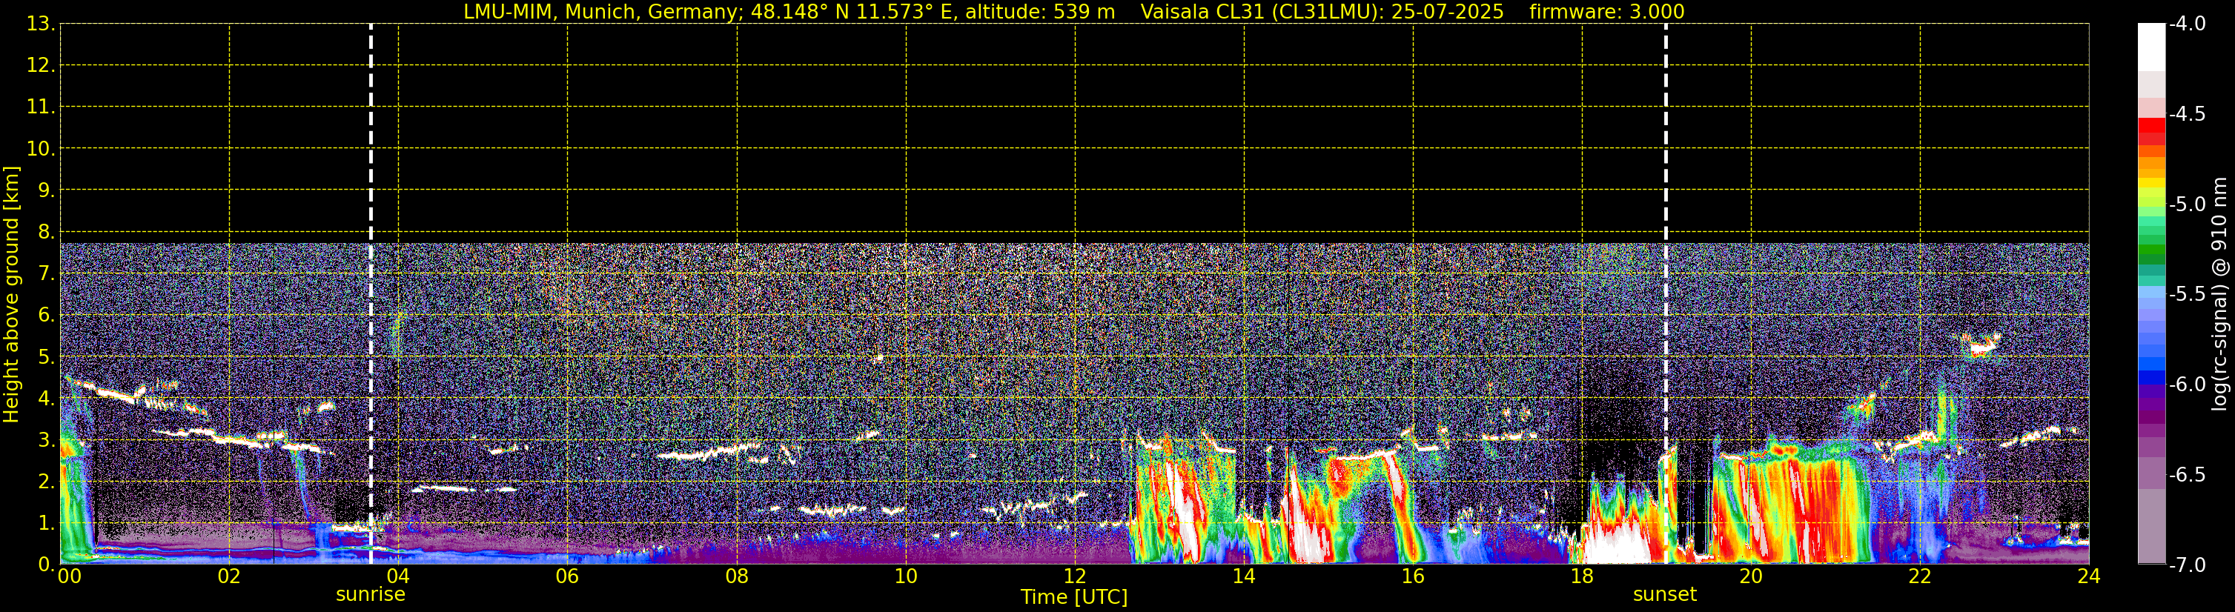
Task: Click the -4.0 tick label on colorbar
Action: (x=2186, y=24)
